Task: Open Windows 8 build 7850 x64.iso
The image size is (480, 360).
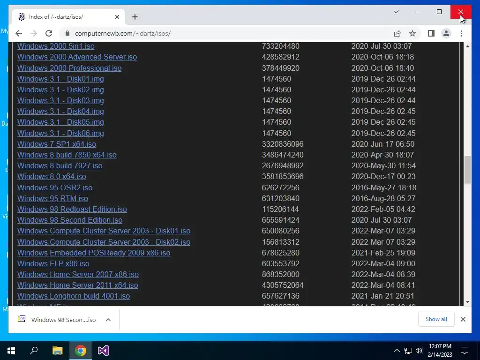Action: click(x=67, y=155)
